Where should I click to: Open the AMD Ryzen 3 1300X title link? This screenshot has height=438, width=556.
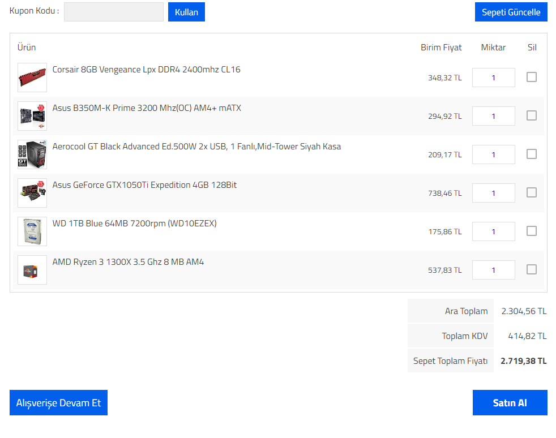[x=128, y=262]
